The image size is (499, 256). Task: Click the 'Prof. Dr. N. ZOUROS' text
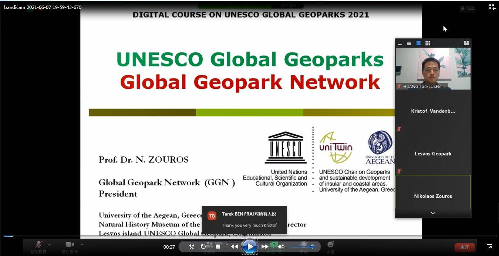[144, 159]
